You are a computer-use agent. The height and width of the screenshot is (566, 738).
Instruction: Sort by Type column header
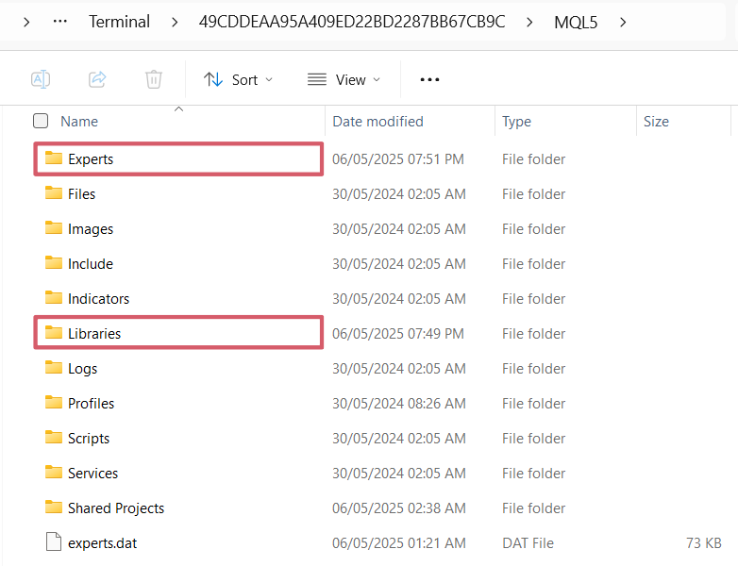pyautogui.click(x=516, y=122)
